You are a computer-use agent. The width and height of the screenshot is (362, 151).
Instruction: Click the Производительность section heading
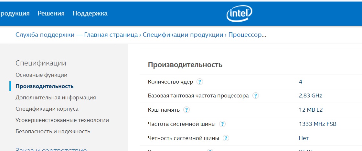(185, 65)
